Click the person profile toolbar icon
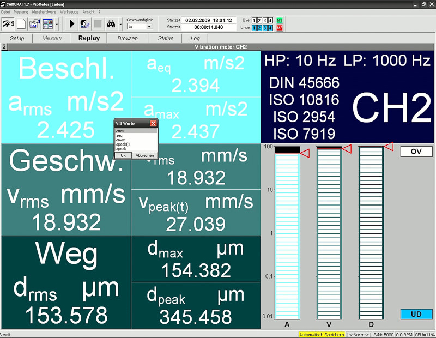Screen dimensions: 436x338 point(85,23)
